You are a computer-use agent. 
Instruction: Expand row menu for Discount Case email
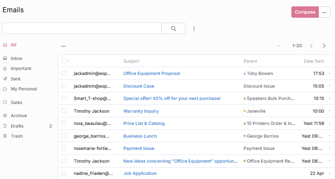(x=330, y=86)
